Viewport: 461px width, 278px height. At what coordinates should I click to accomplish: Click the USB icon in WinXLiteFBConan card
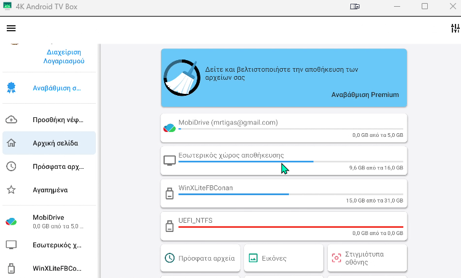point(170,194)
